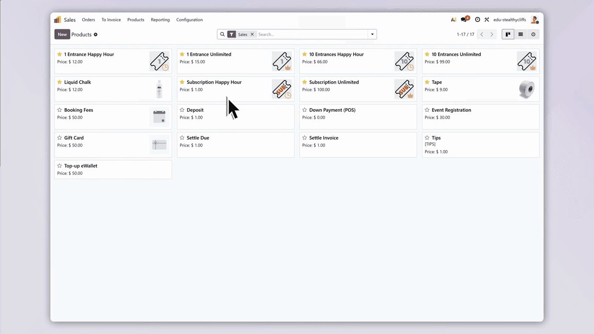
Task: Switch to list view
Action: point(521,34)
